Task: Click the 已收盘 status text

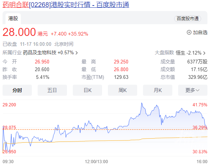Action: pos(10,44)
